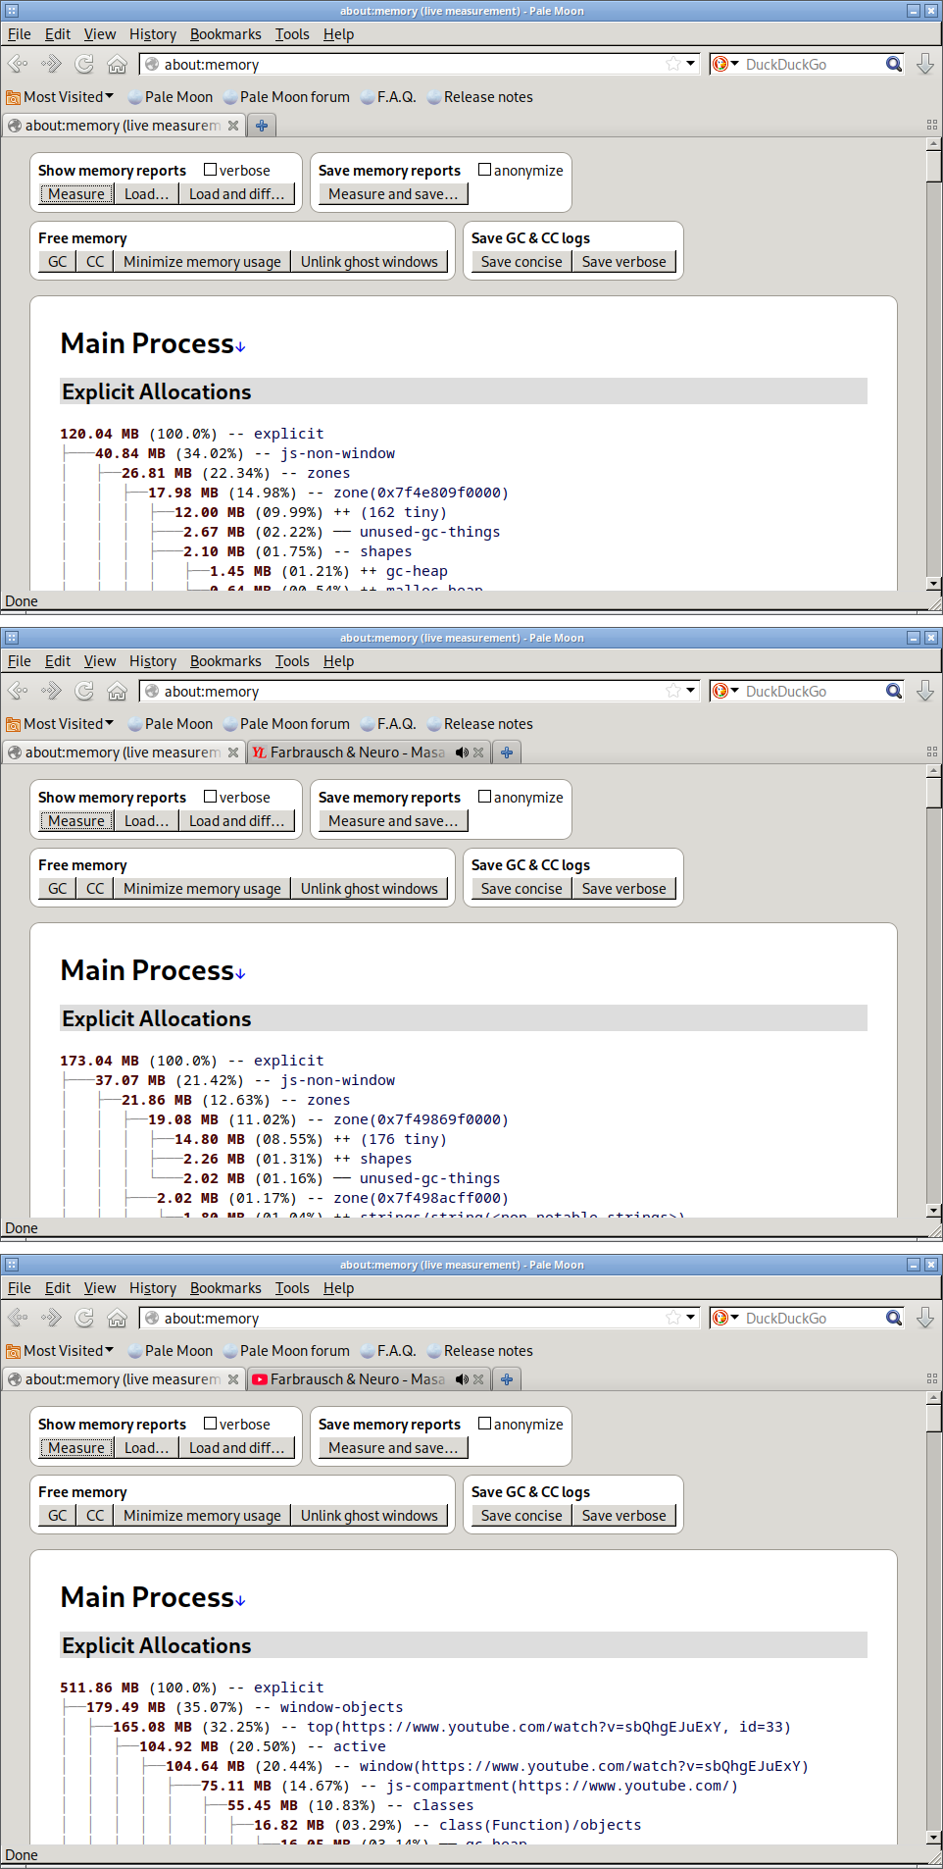Open the Most Visited menu in the bottom window

(60, 1351)
